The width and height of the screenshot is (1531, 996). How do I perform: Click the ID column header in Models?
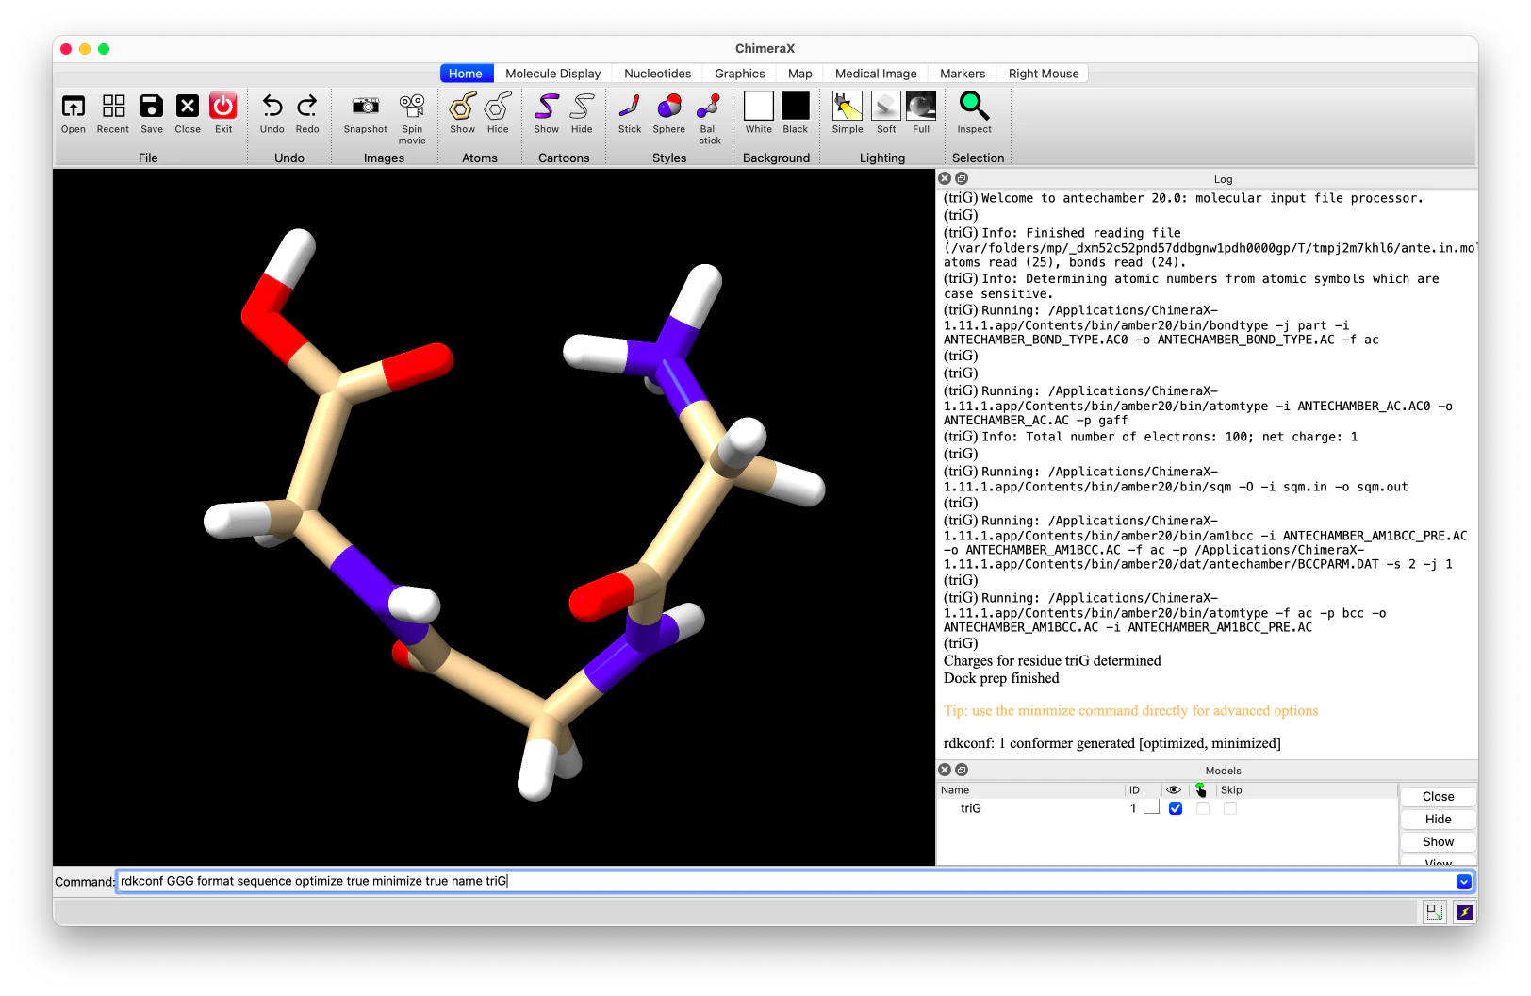1135,790
